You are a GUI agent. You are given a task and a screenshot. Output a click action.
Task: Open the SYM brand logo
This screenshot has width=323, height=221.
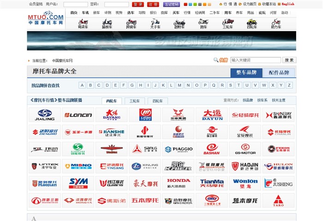(78, 183)
